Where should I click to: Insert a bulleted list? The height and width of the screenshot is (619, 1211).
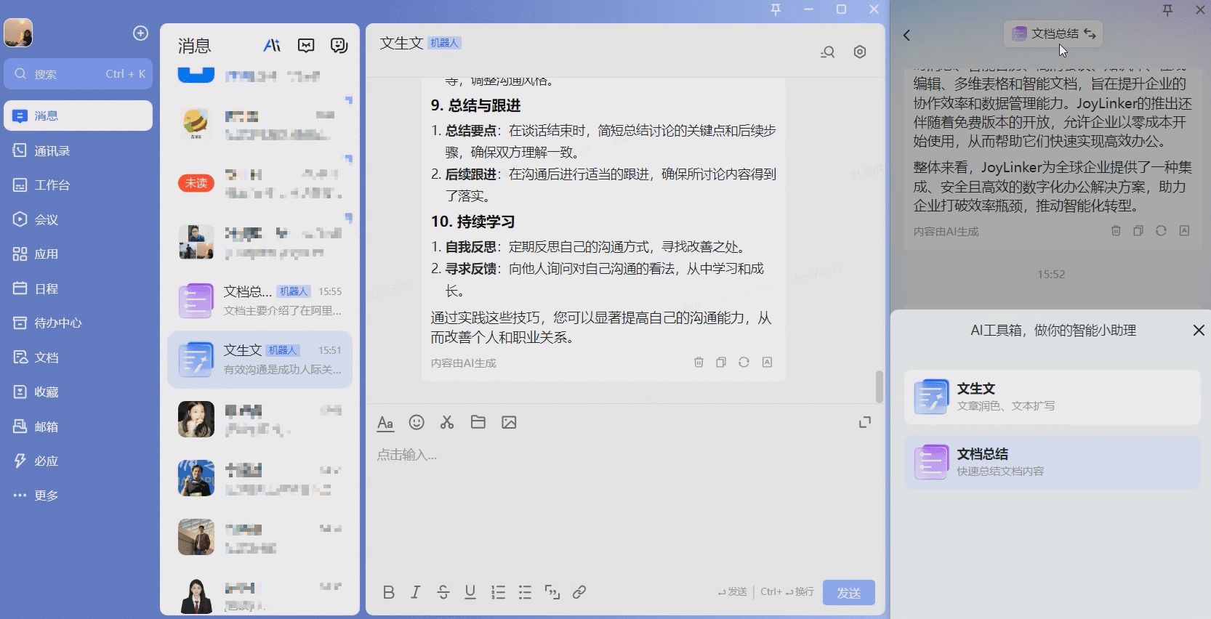[x=525, y=592]
